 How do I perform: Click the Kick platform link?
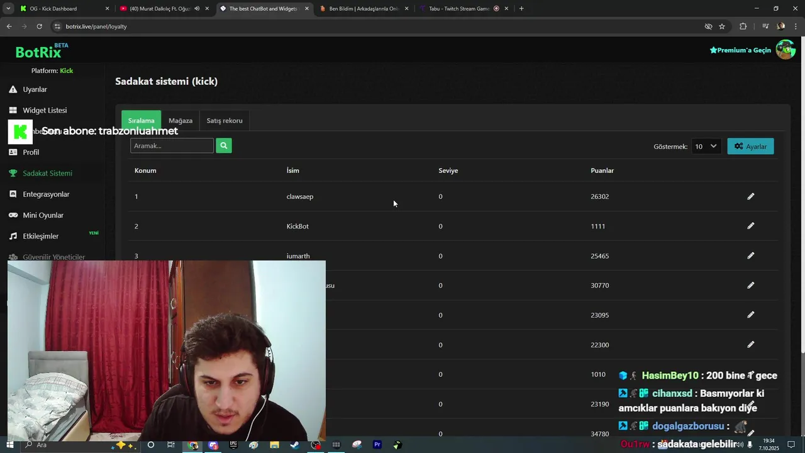[x=67, y=70]
